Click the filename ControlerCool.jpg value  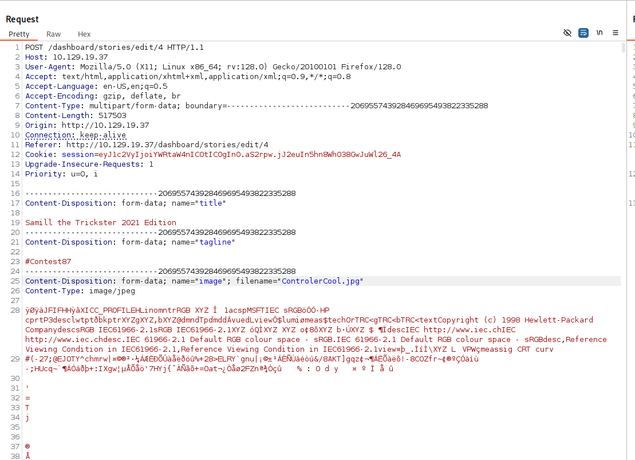point(321,281)
